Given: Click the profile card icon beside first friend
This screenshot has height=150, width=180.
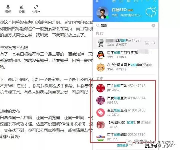Looking at the screenshot, I should [147, 43].
